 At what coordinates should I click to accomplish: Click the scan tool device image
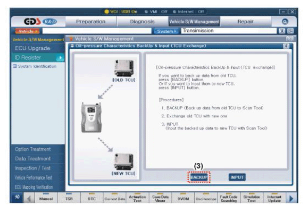coord(92,118)
